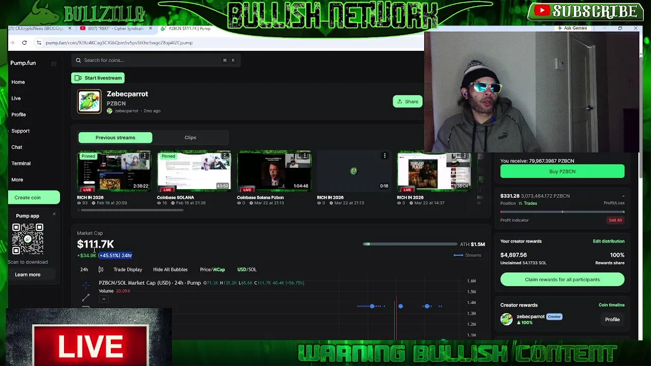Click Learn more under Pump app
651x366 pixels.
pos(27,274)
